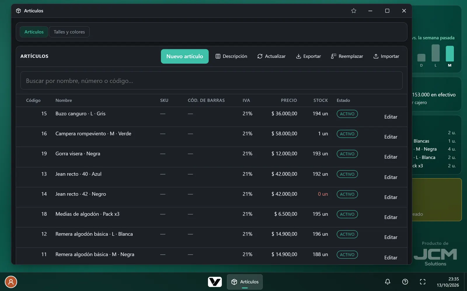The image size is (467, 291).
Task: Edit Remera algodón básica · L · Blanca
Action: click(391, 237)
